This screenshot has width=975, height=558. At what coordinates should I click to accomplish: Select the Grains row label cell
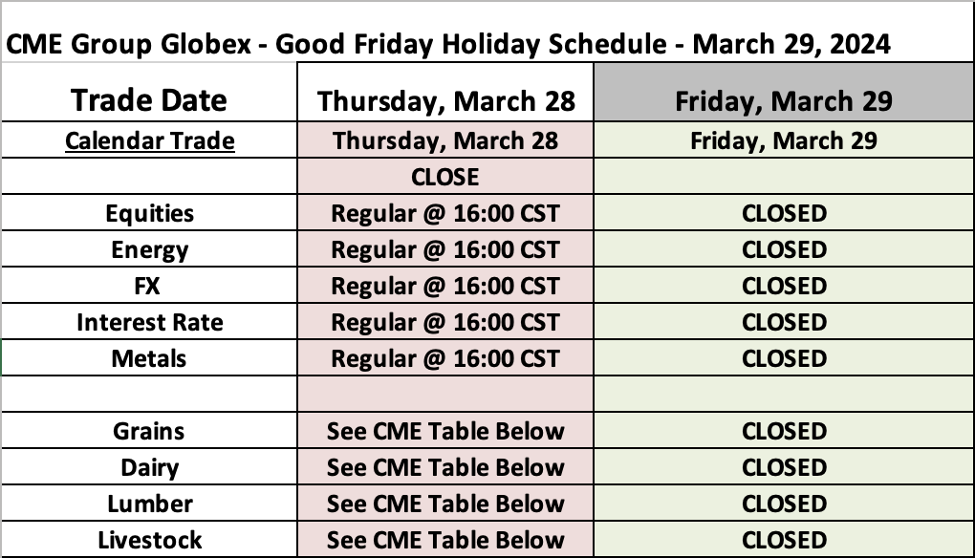tap(149, 431)
